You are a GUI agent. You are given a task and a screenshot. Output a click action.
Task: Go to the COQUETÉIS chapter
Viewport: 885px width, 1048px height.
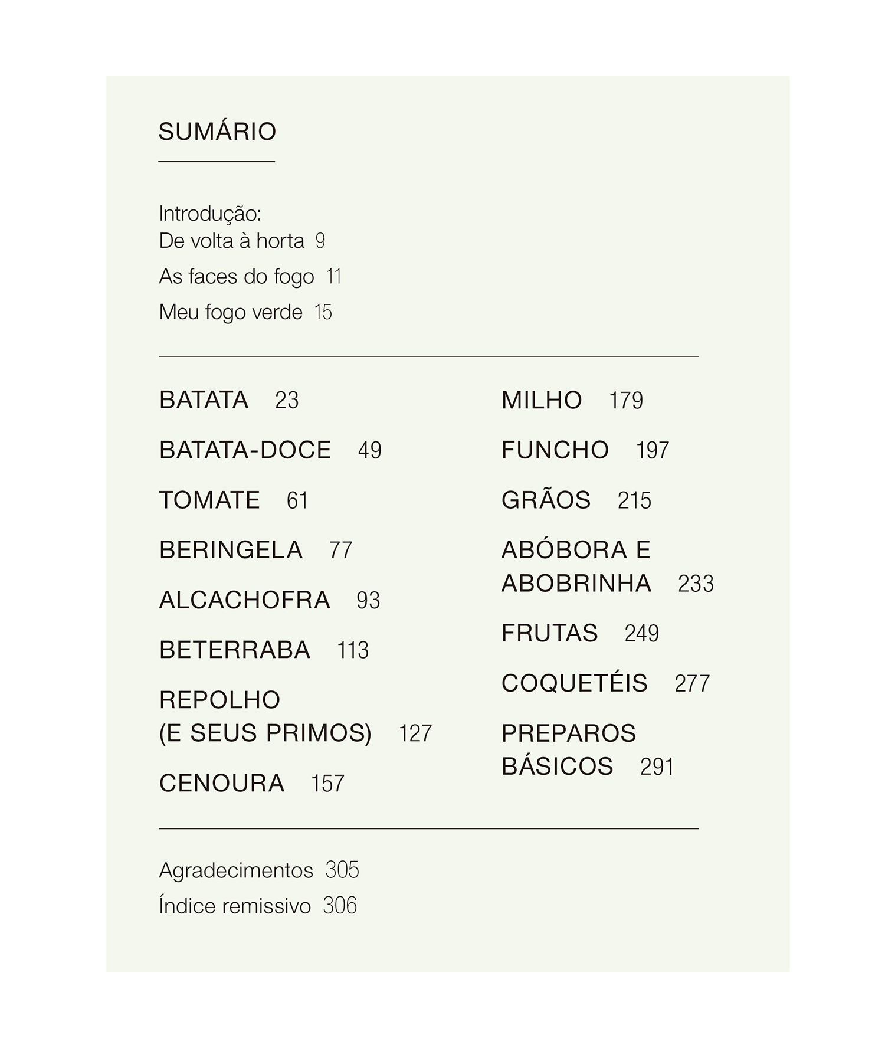pos(575,683)
